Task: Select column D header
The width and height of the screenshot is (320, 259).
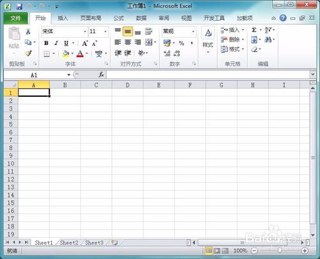Action: point(127,85)
